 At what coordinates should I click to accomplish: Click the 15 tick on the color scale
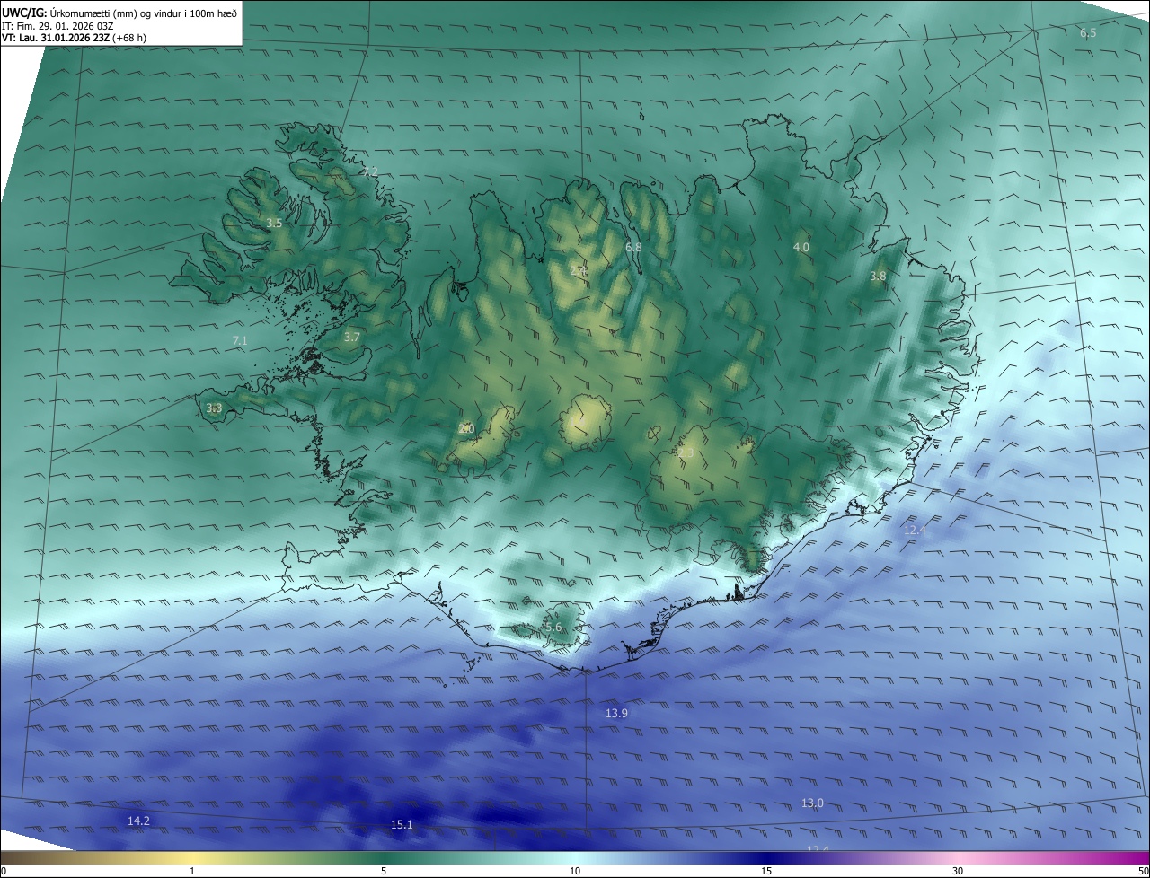766,871
